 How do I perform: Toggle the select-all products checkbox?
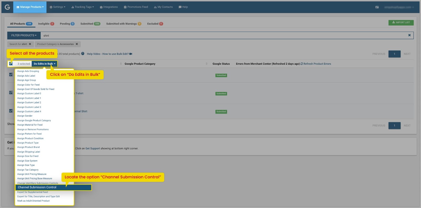point(11,64)
